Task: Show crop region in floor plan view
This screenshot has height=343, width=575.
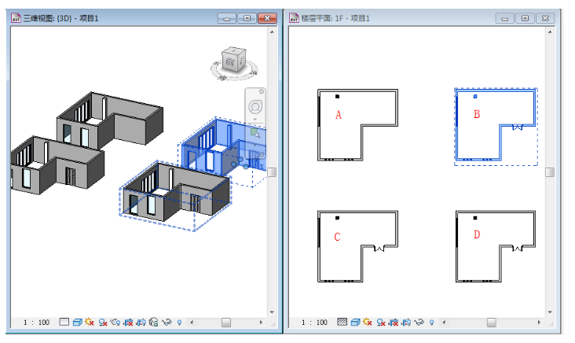Action: click(406, 323)
